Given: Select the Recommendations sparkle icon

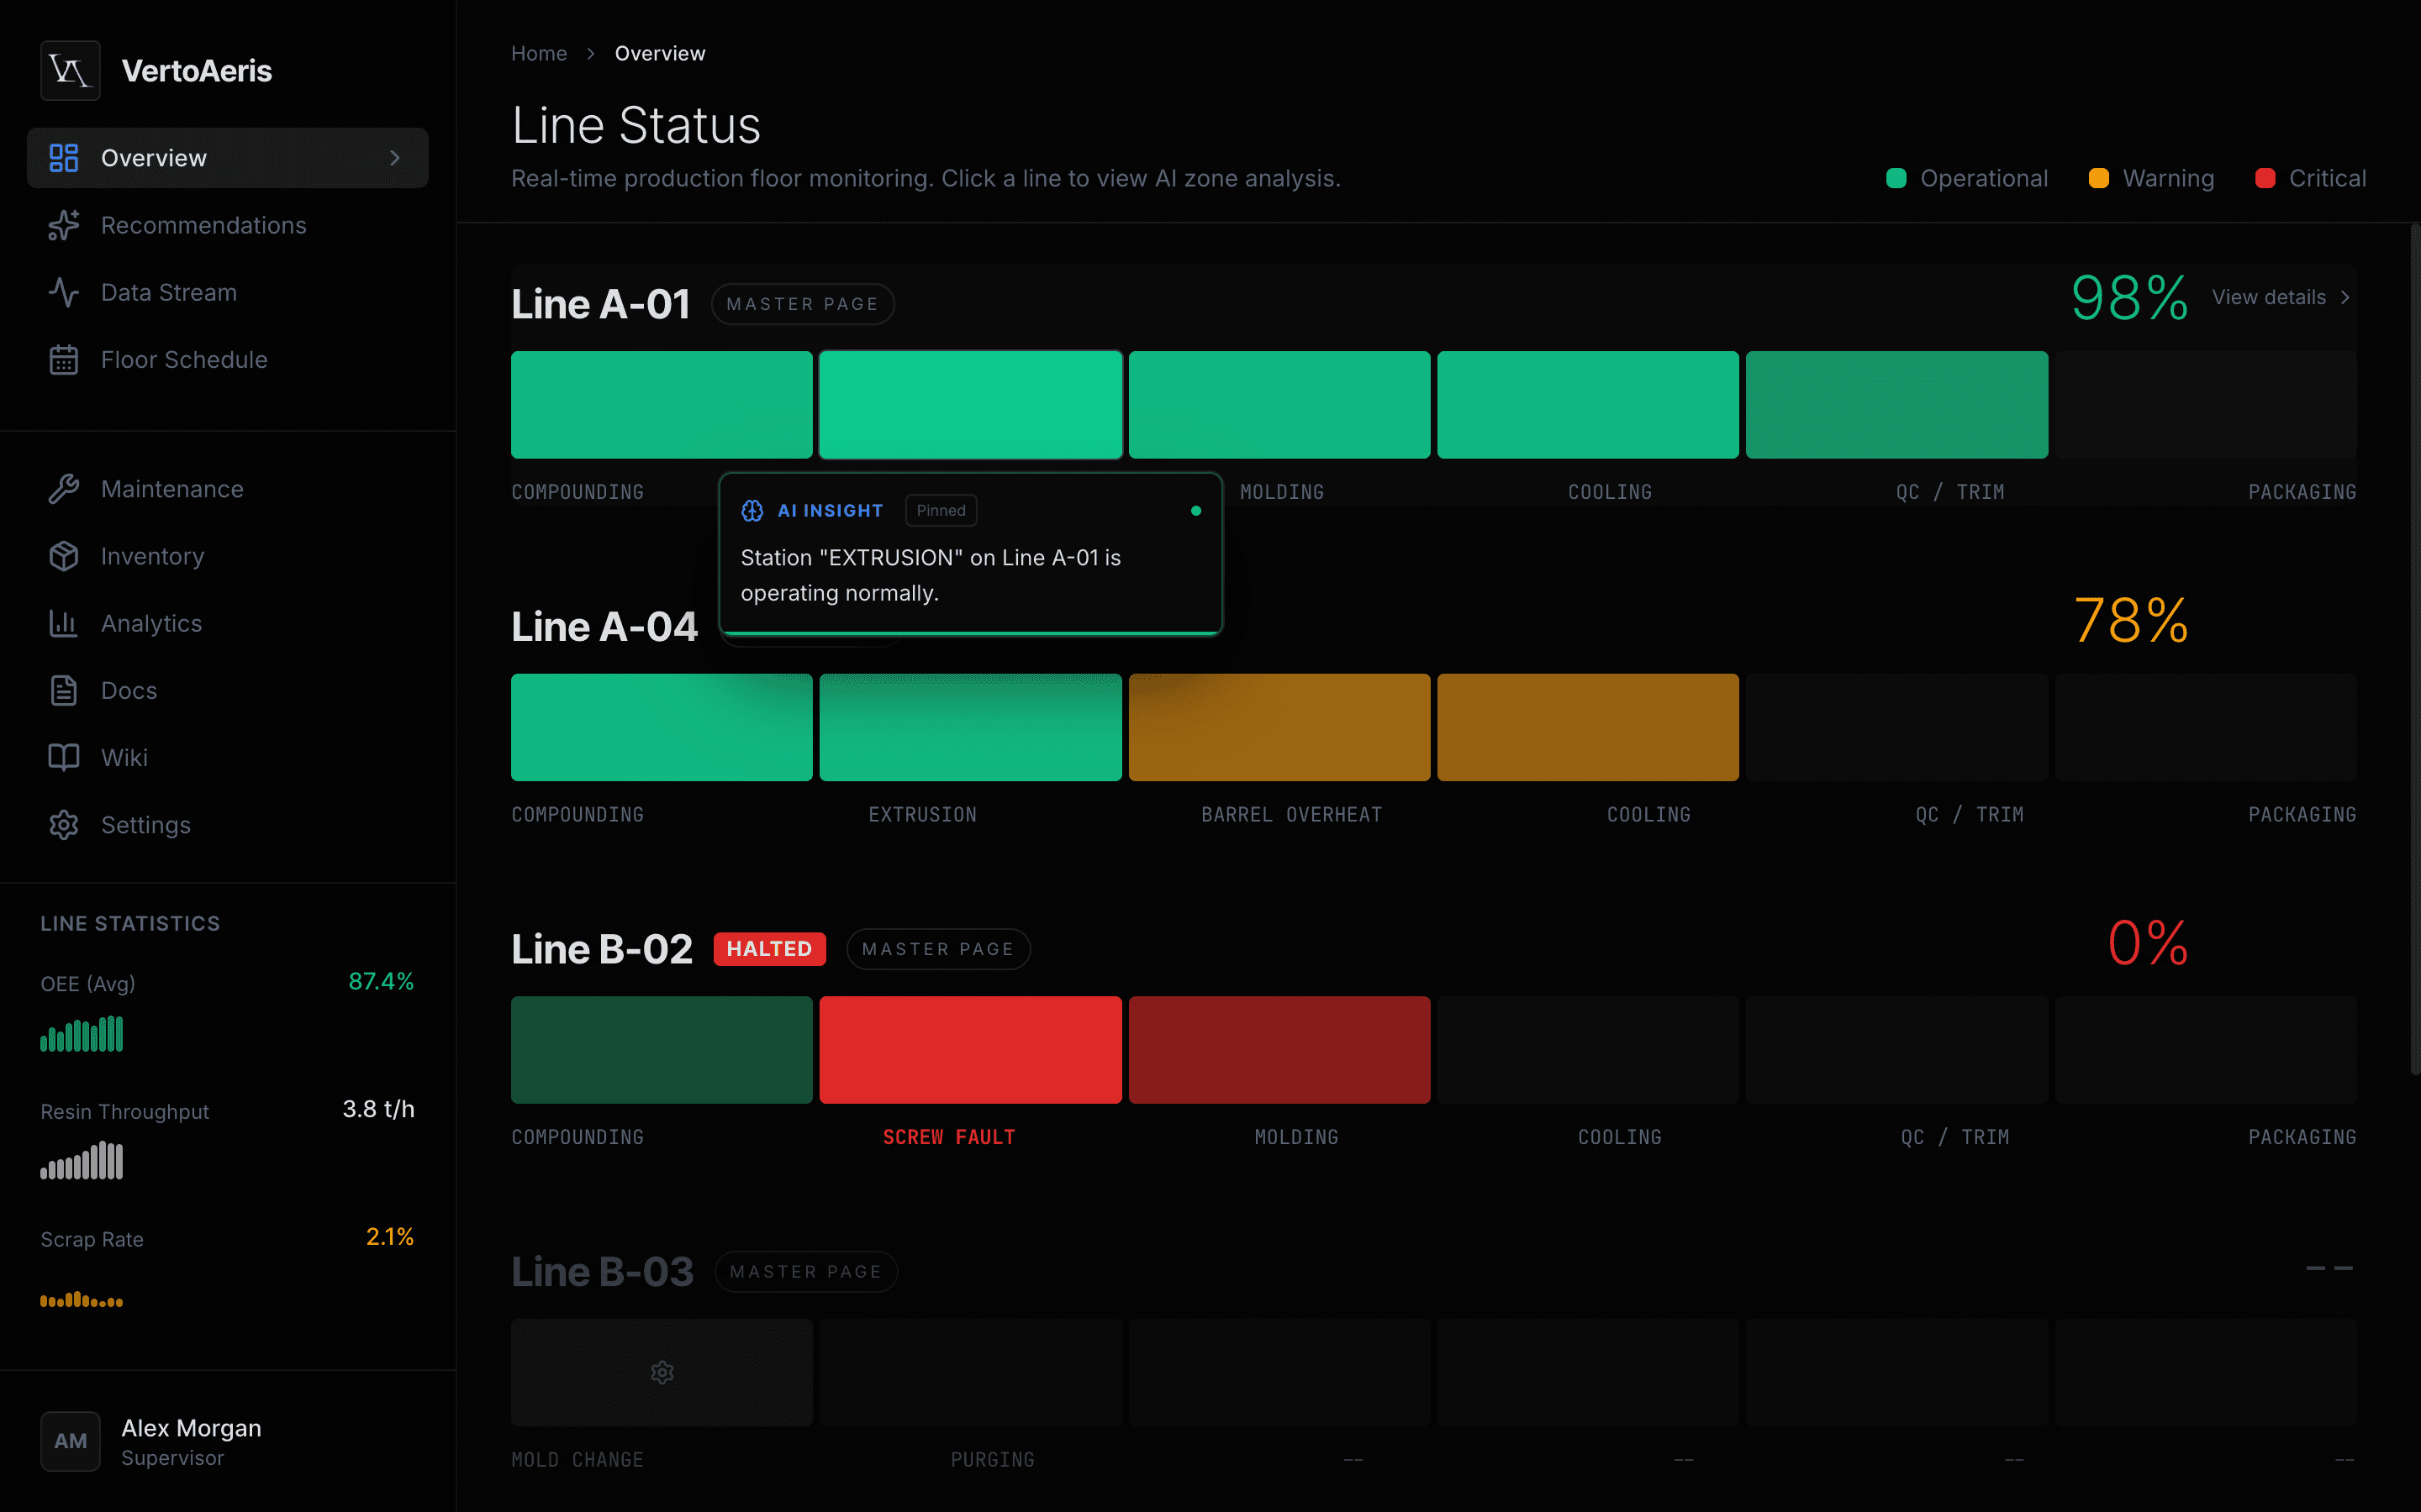Looking at the screenshot, I should [64, 225].
